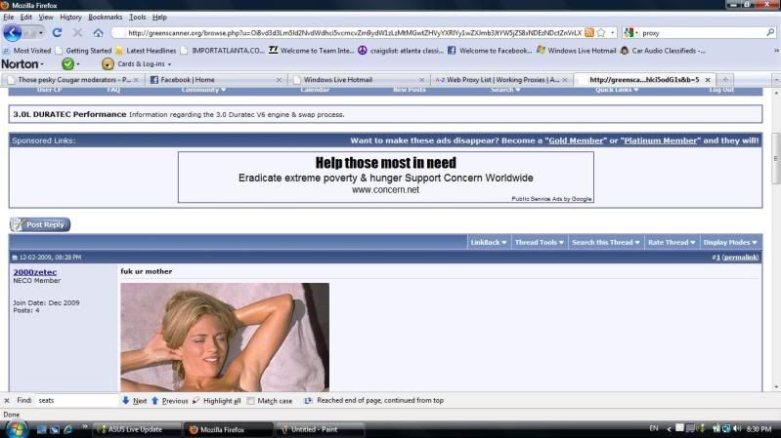Open the Bookmarks menu
Screen dimensions: 781x438
pyautogui.click(x=105, y=17)
